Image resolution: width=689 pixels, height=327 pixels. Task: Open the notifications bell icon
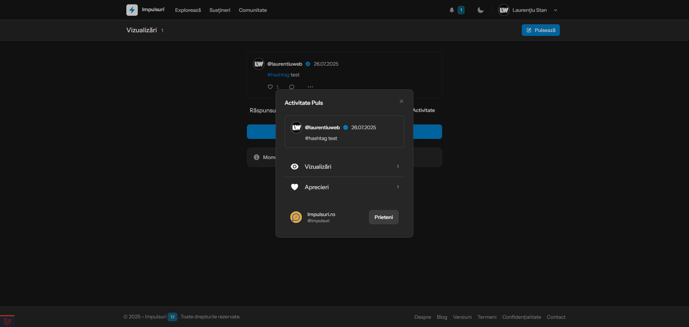452,10
